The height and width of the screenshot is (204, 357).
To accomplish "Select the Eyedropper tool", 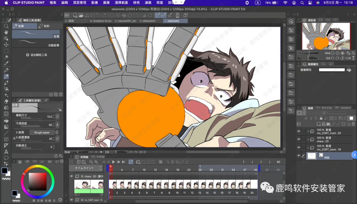I will 6,63.
